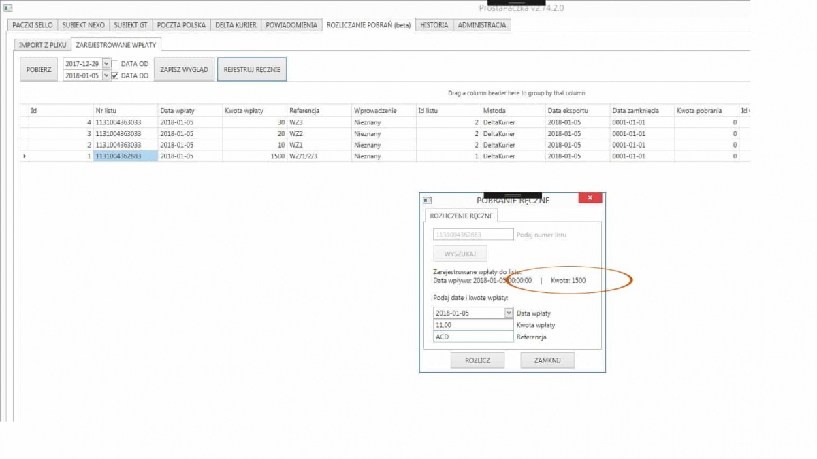Select ROZLICZENIE RĘCZNE dialog tab

[x=462, y=215]
